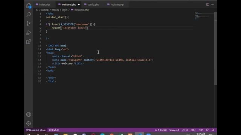241x135 pixels.
Task: Click the opening <body> tag
Action: click(50, 70)
